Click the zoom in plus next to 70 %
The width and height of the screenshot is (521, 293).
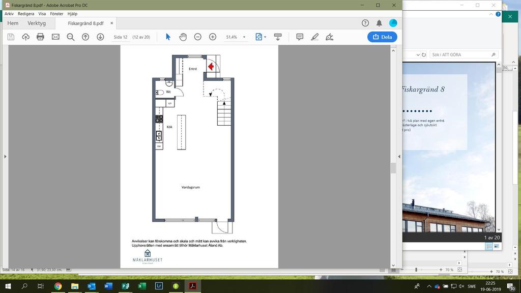(441, 270)
